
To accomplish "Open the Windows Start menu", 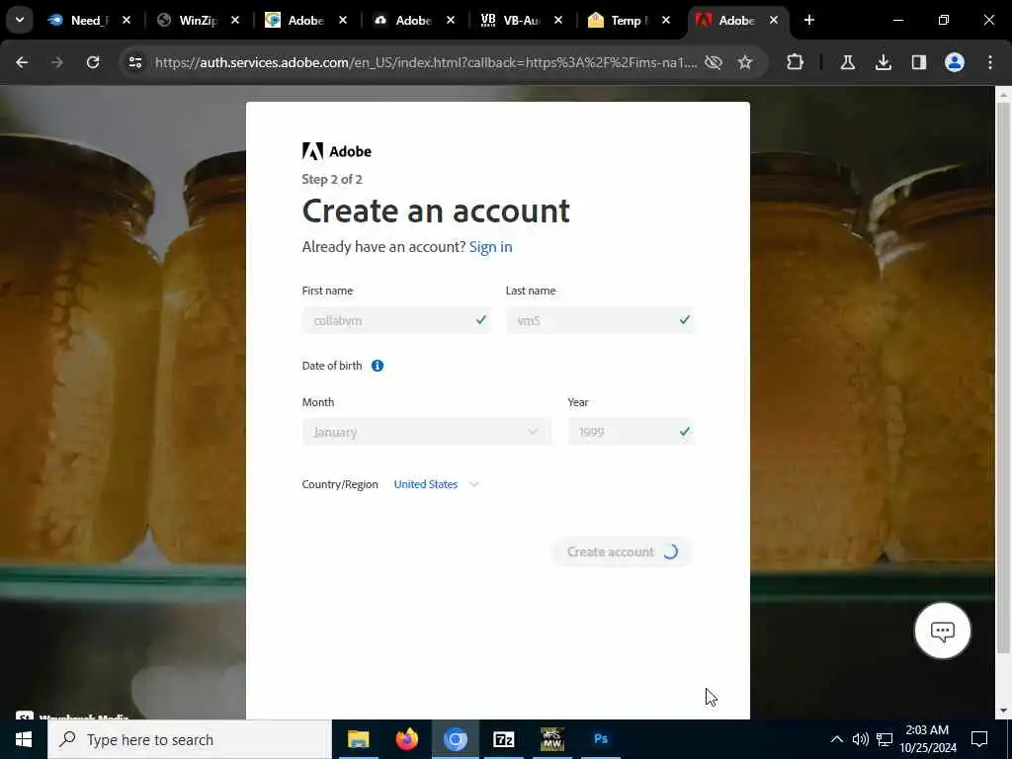I will point(24,739).
